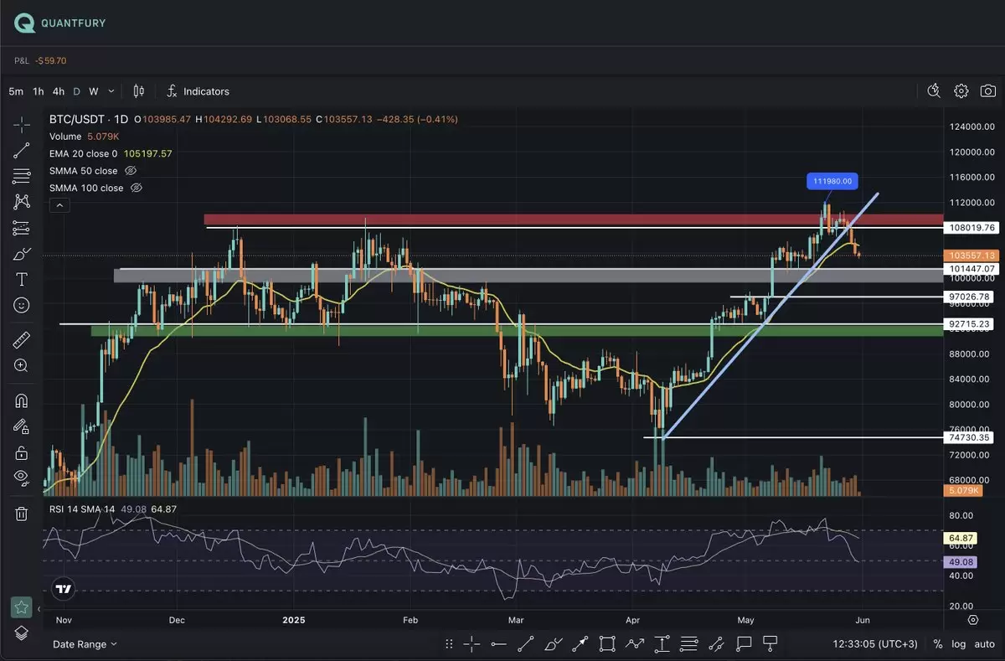Click the 111980.00 price label
Image resolution: width=1005 pixels, height=661 pixels.
tap(833, 180)
